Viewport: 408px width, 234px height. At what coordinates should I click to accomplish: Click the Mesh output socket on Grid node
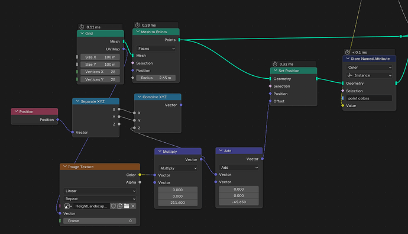(x=124, y=41)
